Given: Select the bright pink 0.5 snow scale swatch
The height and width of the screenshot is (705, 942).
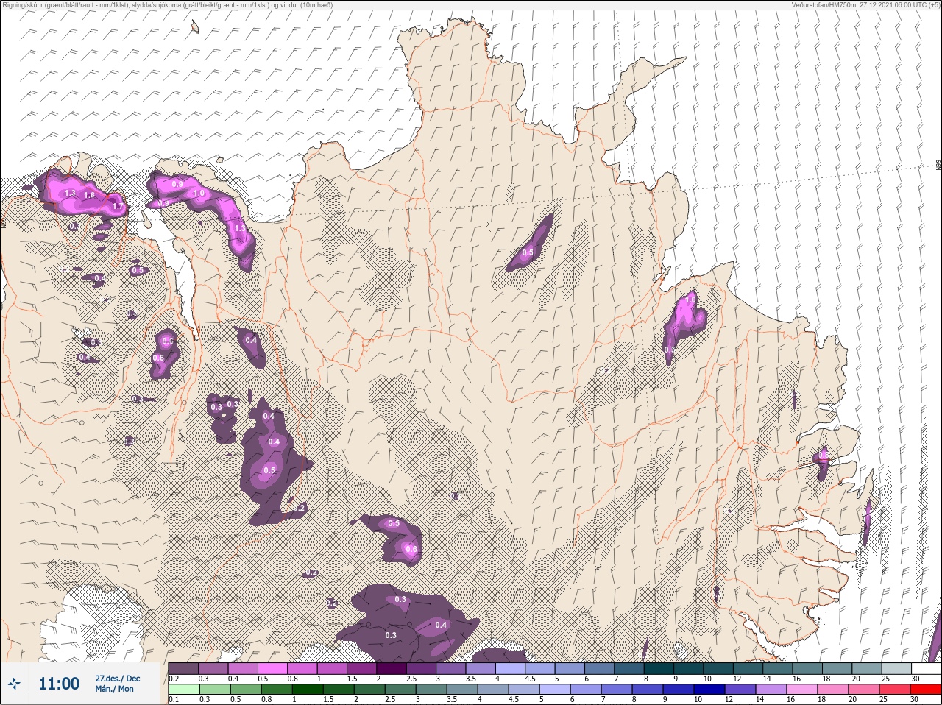Looking at the screenshot, I should coord(273,668).
